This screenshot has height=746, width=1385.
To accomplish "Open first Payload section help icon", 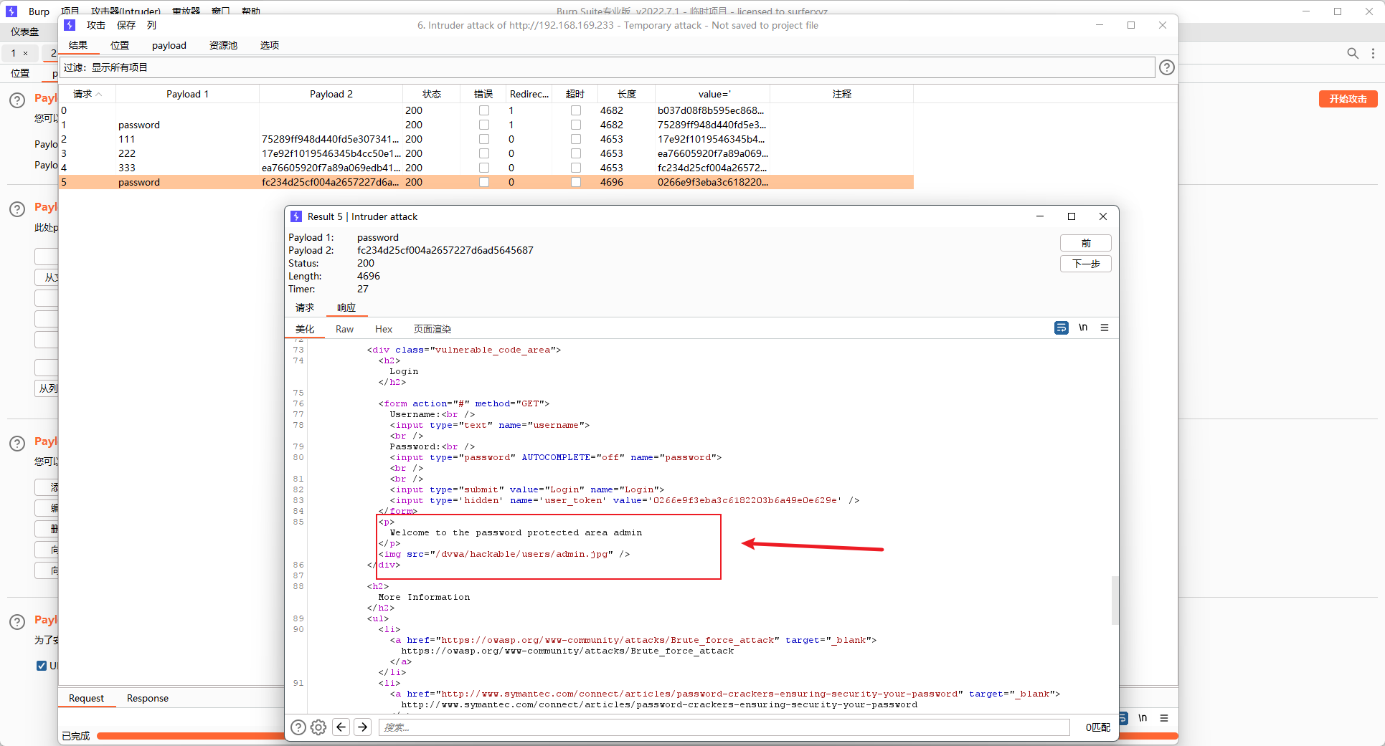I will (x=17, y=100).
